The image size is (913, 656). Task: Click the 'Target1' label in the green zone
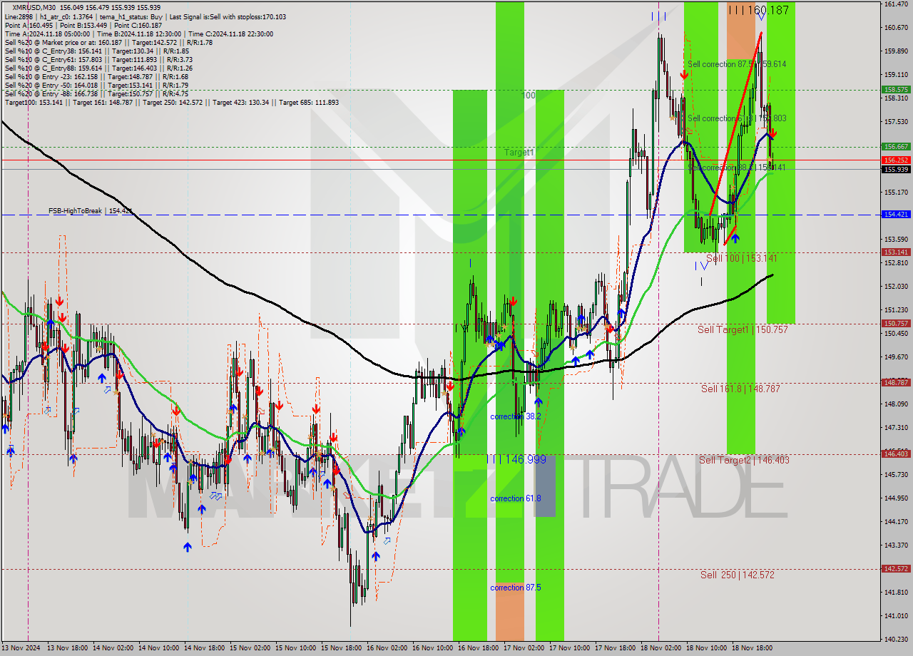pos(519,153)
